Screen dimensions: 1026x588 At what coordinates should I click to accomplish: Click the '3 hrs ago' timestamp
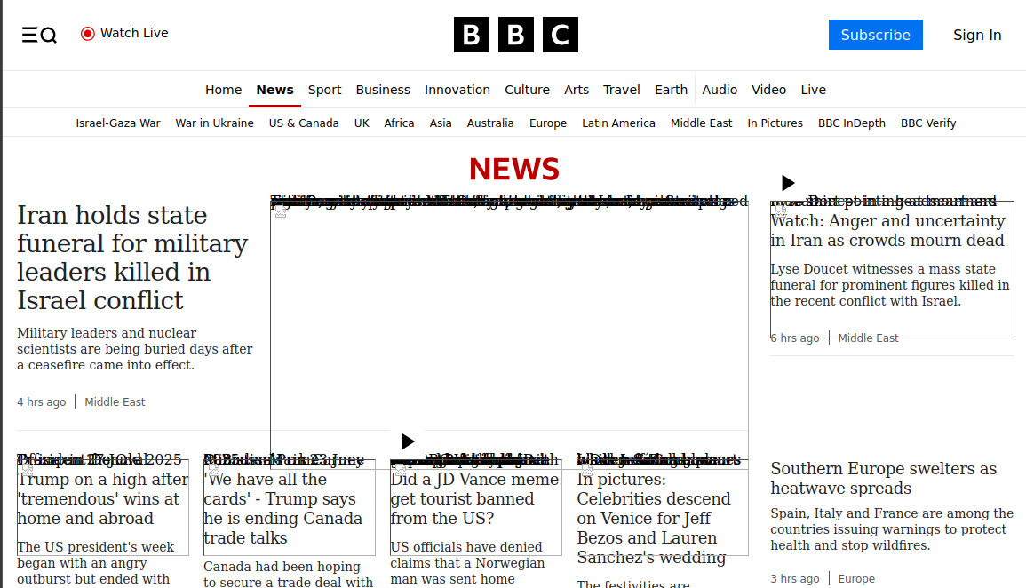point(794,579)
